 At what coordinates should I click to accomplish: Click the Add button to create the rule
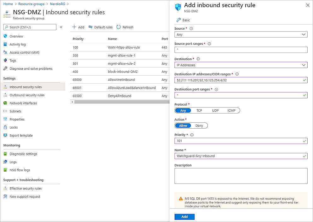184,217
